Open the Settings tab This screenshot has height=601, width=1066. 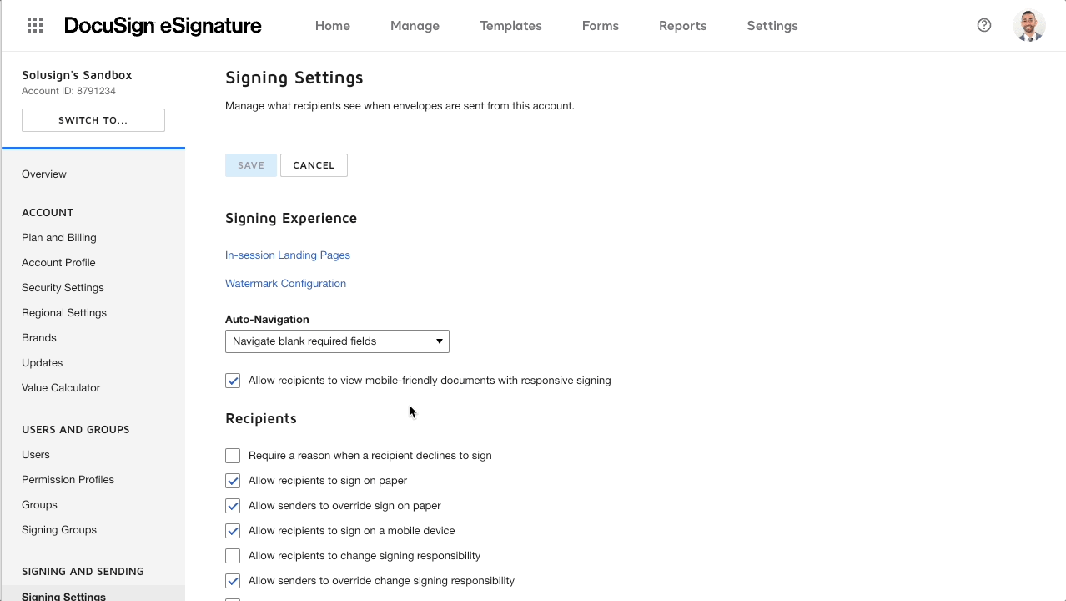[772, 26]
